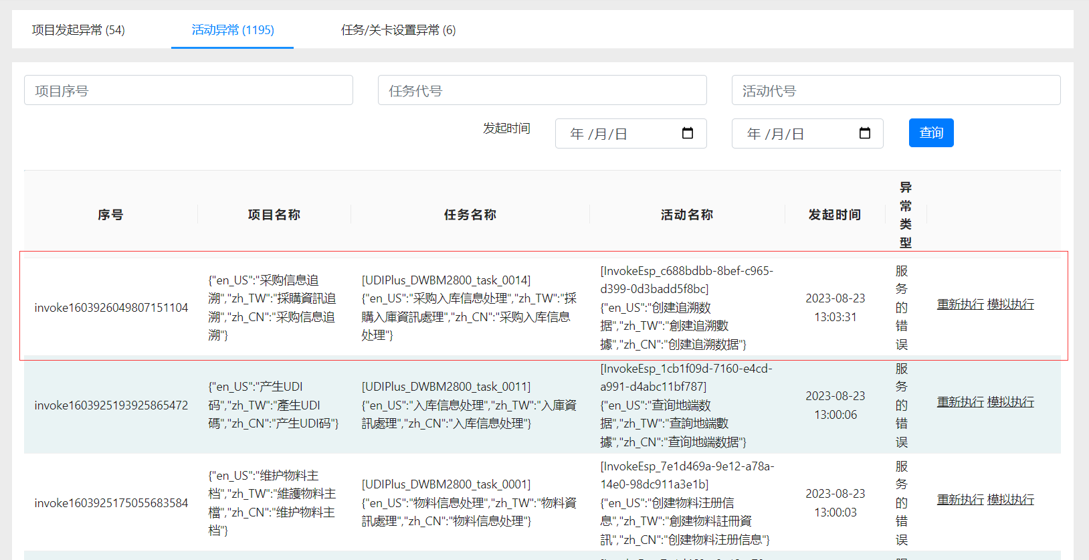This screenshot has width=1089, height=560.
Task: Click the start date 年/月/日 field
Action: point(631,134)
